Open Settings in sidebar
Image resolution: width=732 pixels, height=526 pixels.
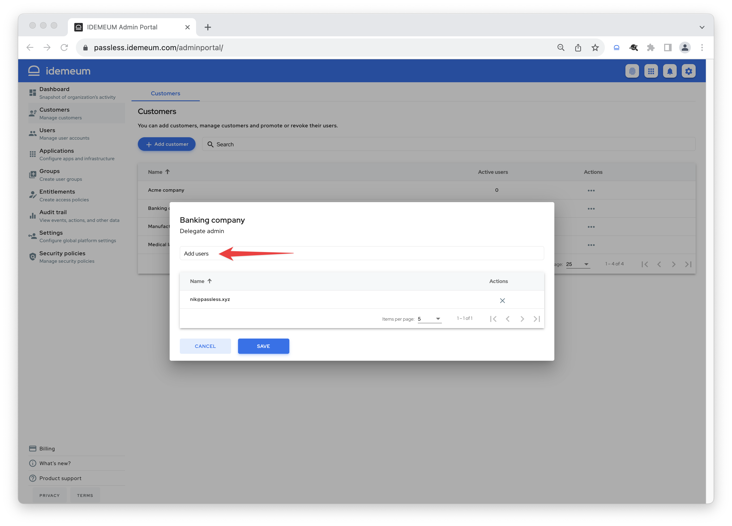point(76,236)
